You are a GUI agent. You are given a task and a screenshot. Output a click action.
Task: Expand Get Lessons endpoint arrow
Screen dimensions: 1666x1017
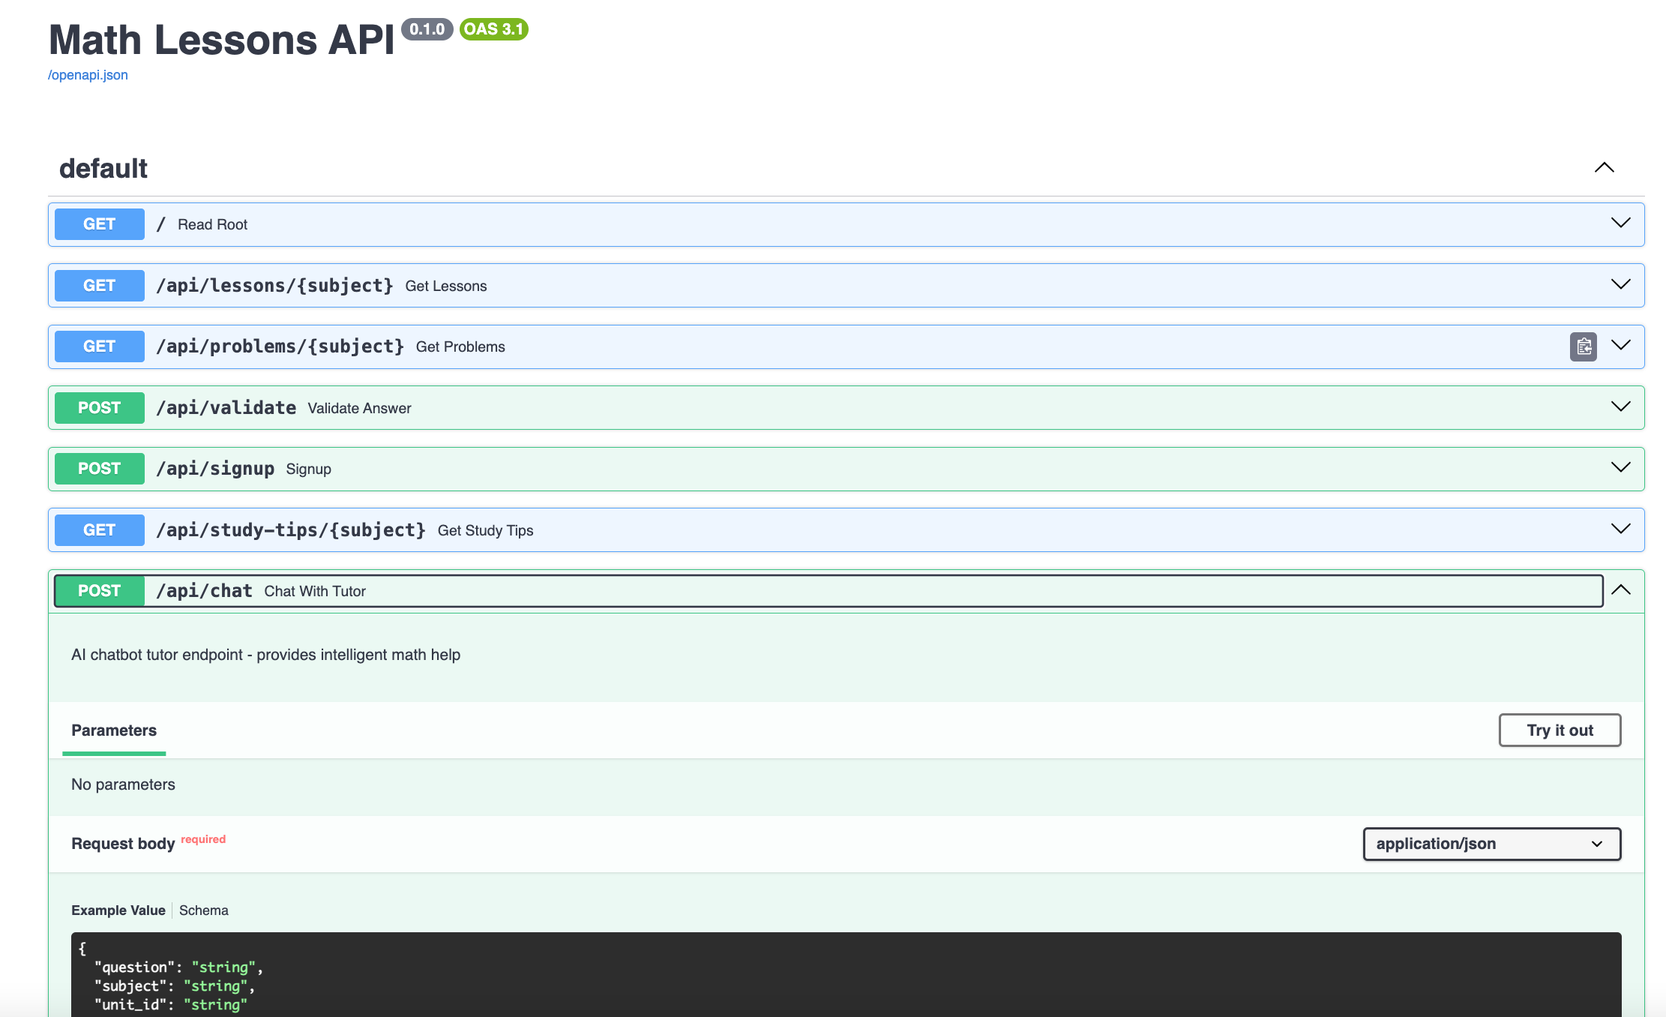(x=1620, y=285)
